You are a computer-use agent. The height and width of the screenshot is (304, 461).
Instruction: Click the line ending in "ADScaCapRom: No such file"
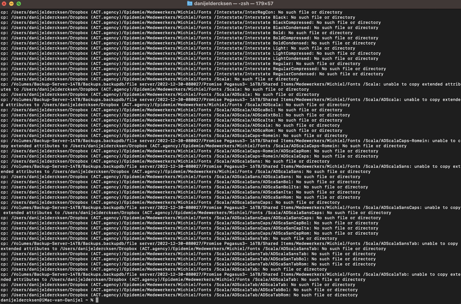coord(190,151)
